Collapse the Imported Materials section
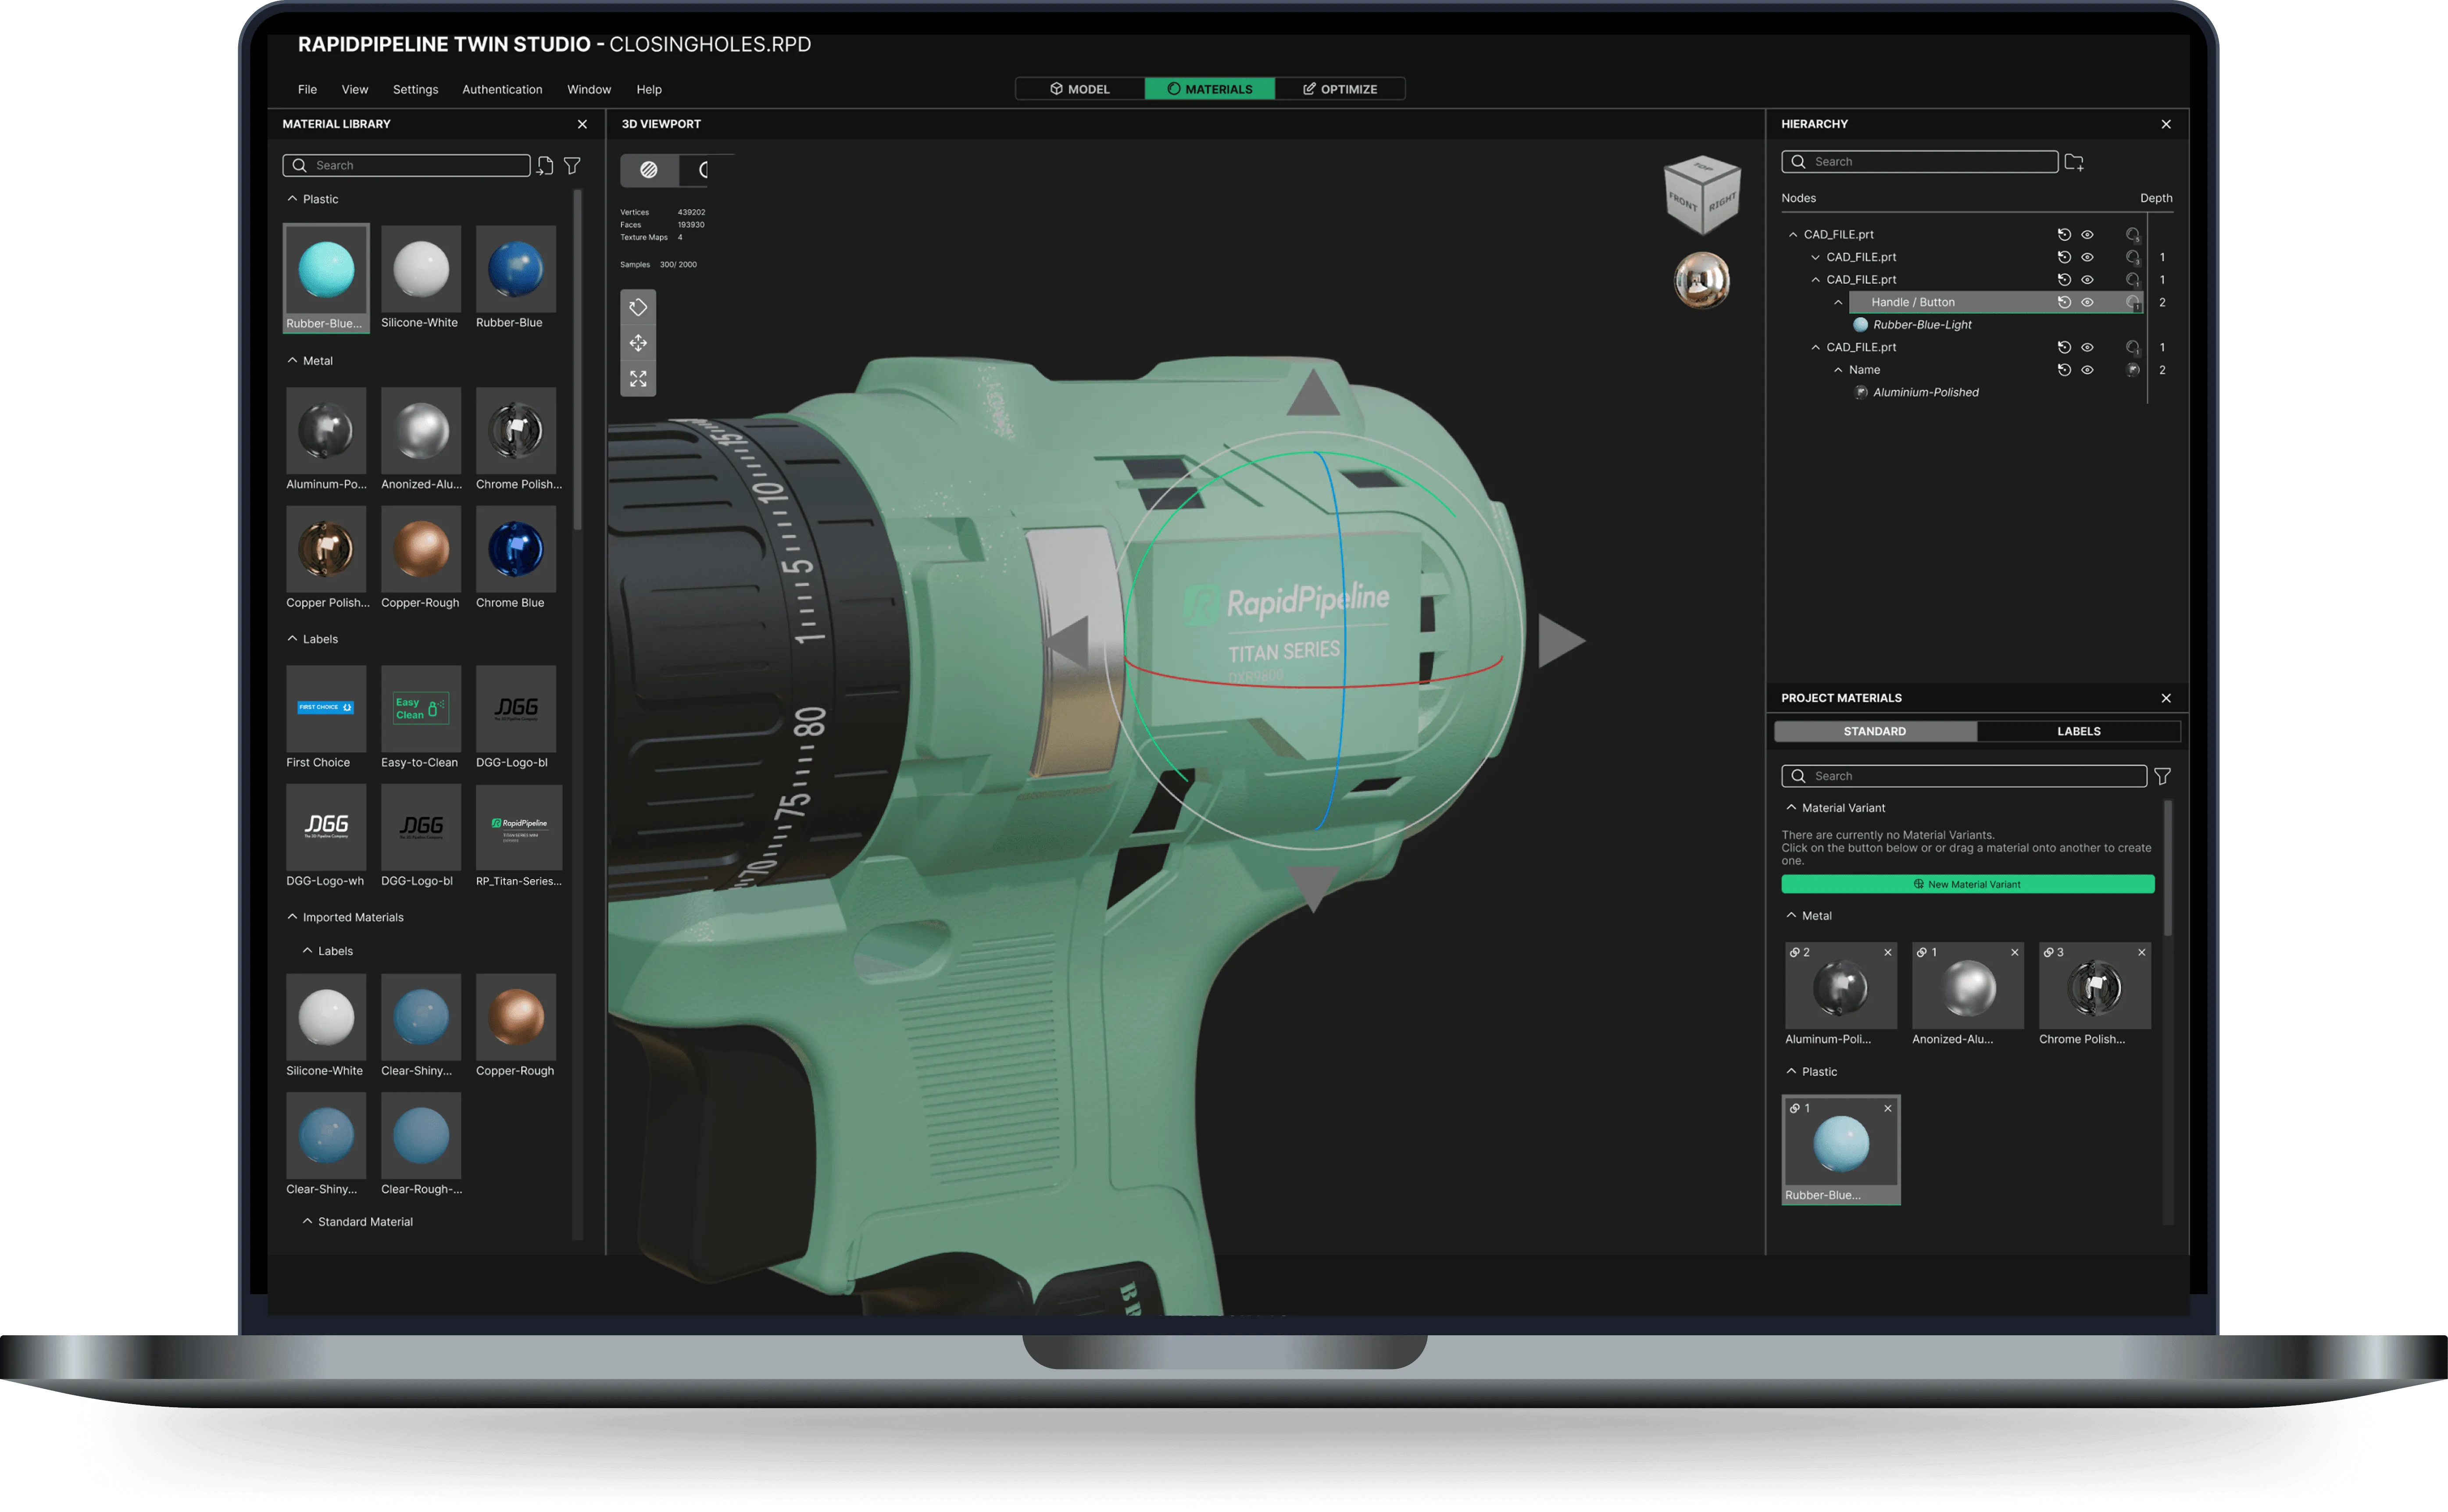This screenshot has height=1512, width=2448. click(x=292, y=917)
